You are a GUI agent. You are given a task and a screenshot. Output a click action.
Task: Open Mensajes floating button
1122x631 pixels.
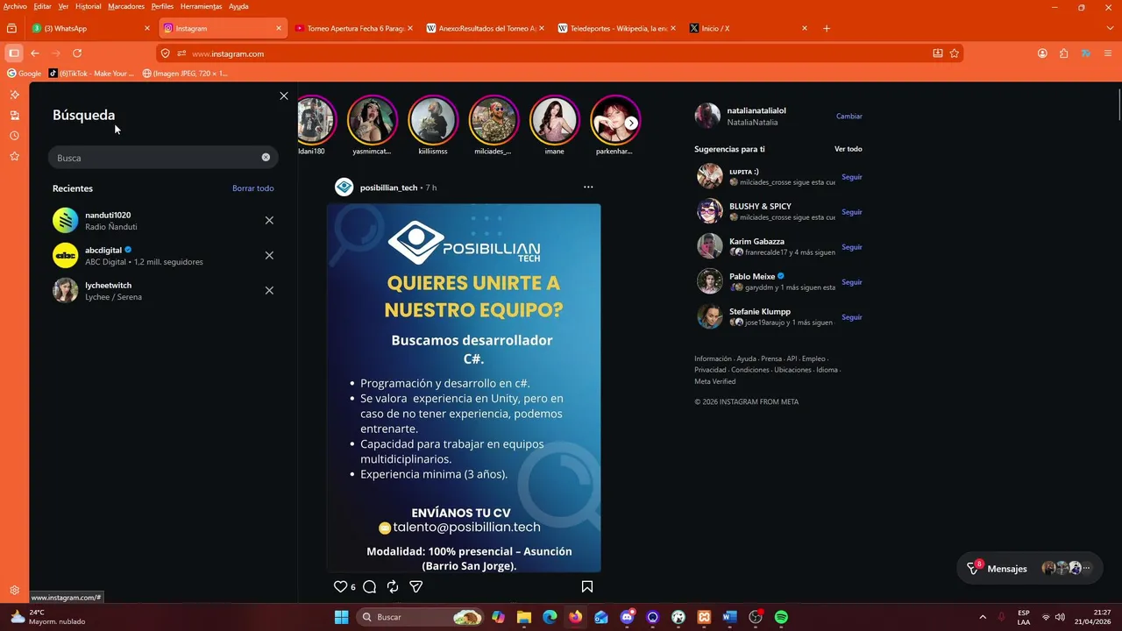(x=1030, y=568)
